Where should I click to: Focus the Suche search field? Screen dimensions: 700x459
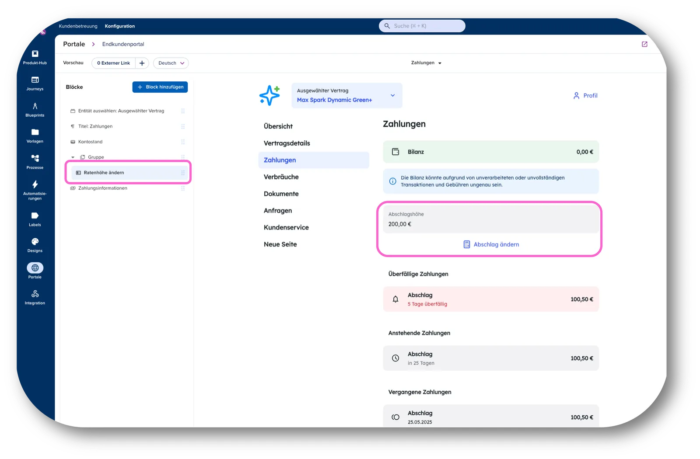(x=422, y=26)
